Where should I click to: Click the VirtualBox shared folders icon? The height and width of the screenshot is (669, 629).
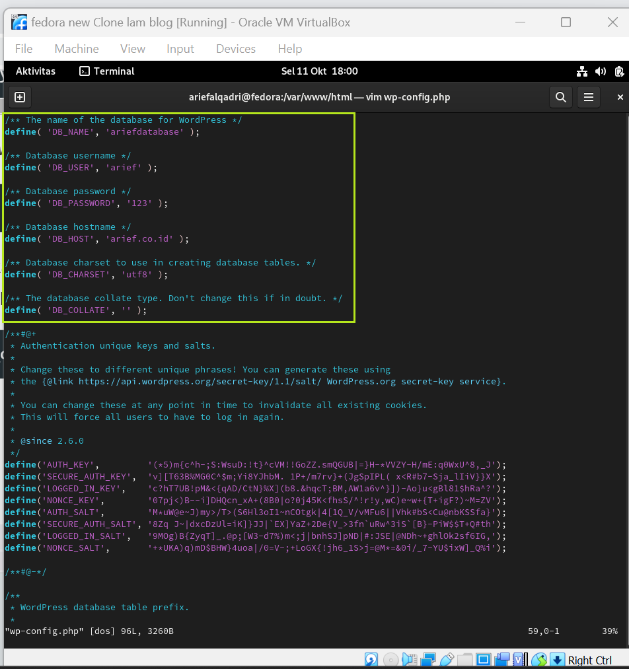pyautogui.click(x=465, y=660)
